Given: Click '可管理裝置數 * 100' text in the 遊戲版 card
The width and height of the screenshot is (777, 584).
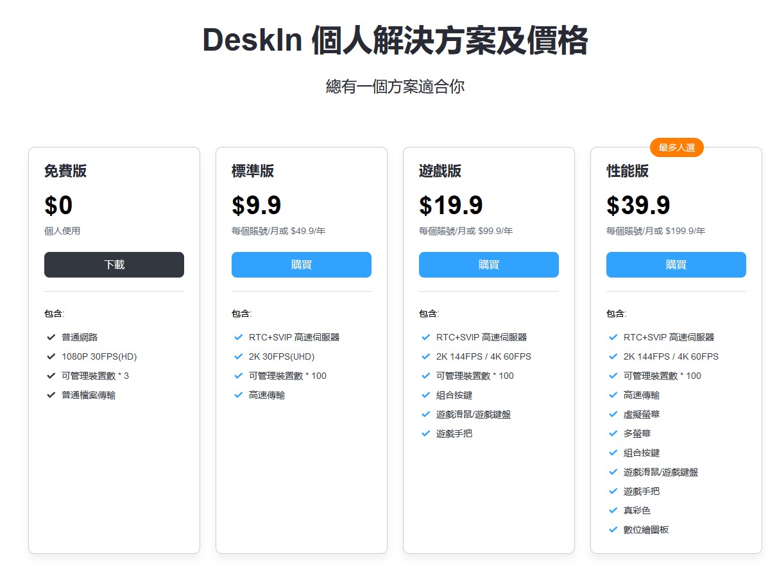Looking at the screenshot, I should pyautogui.click(x=475, y=376).
